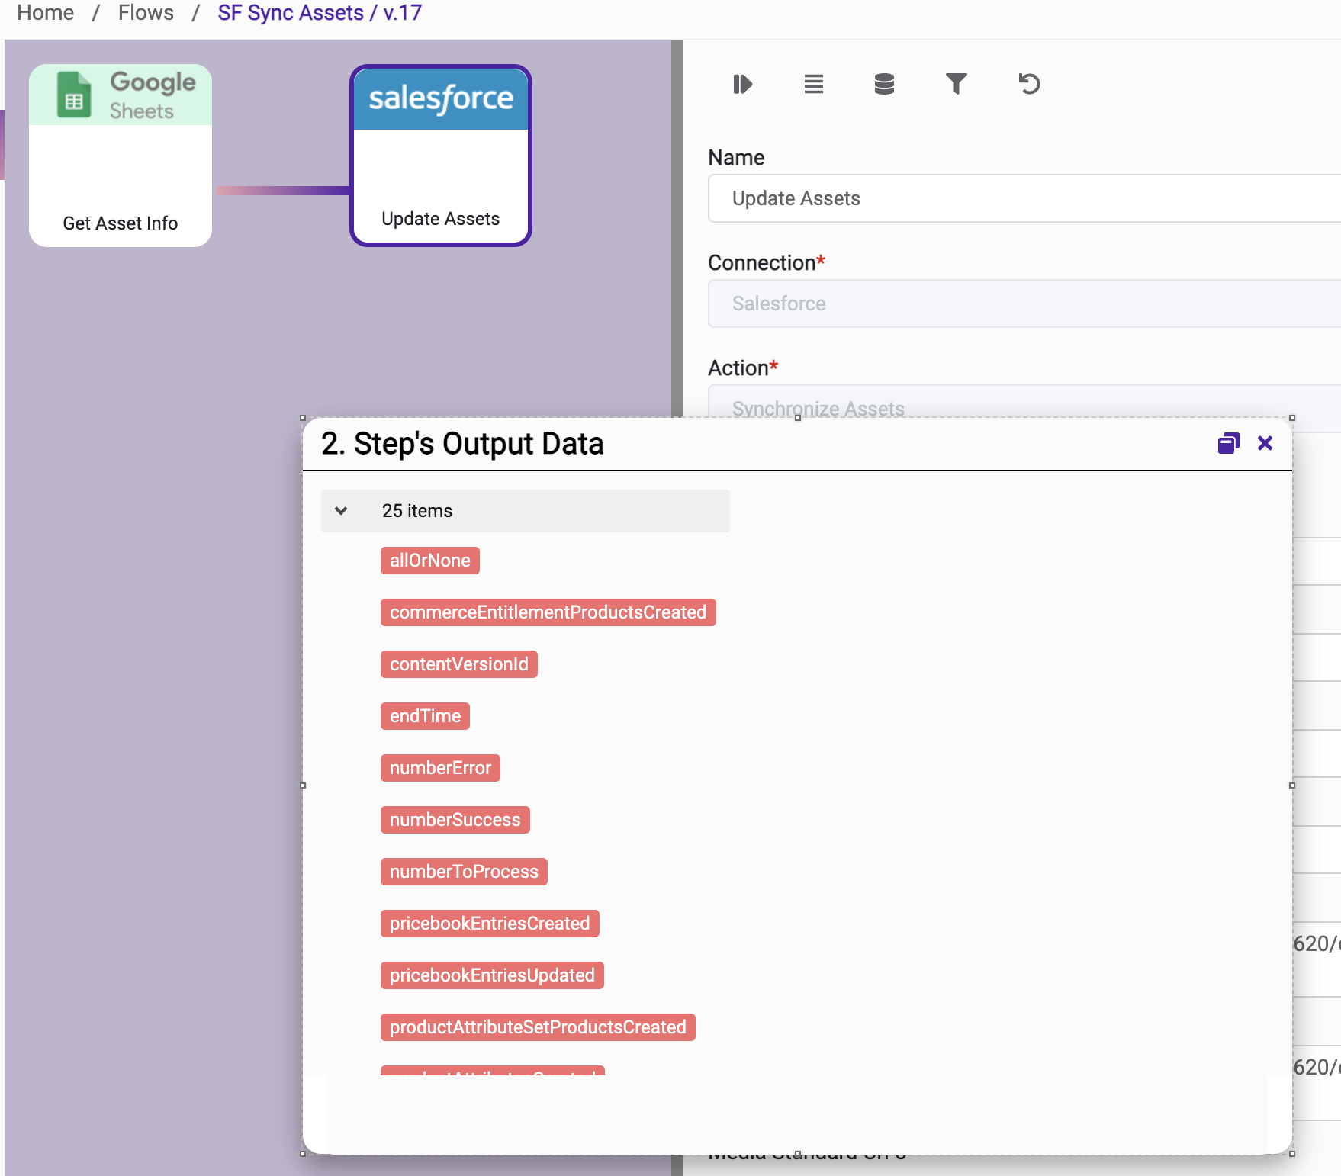
Task: Open SF Sync Assets / v.17 breadcrumb
Action: tap(320, 13)
